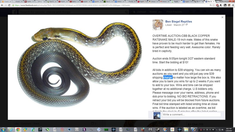
Task: Click the snake photo in the viewer
Action: point(79,64)
